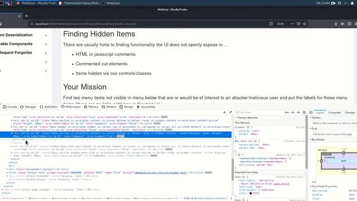Click the notification bell tray icon

pos(352,3)
